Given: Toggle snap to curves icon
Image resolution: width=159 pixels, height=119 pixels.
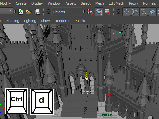Looking at the screenshot, I should 135,12.
